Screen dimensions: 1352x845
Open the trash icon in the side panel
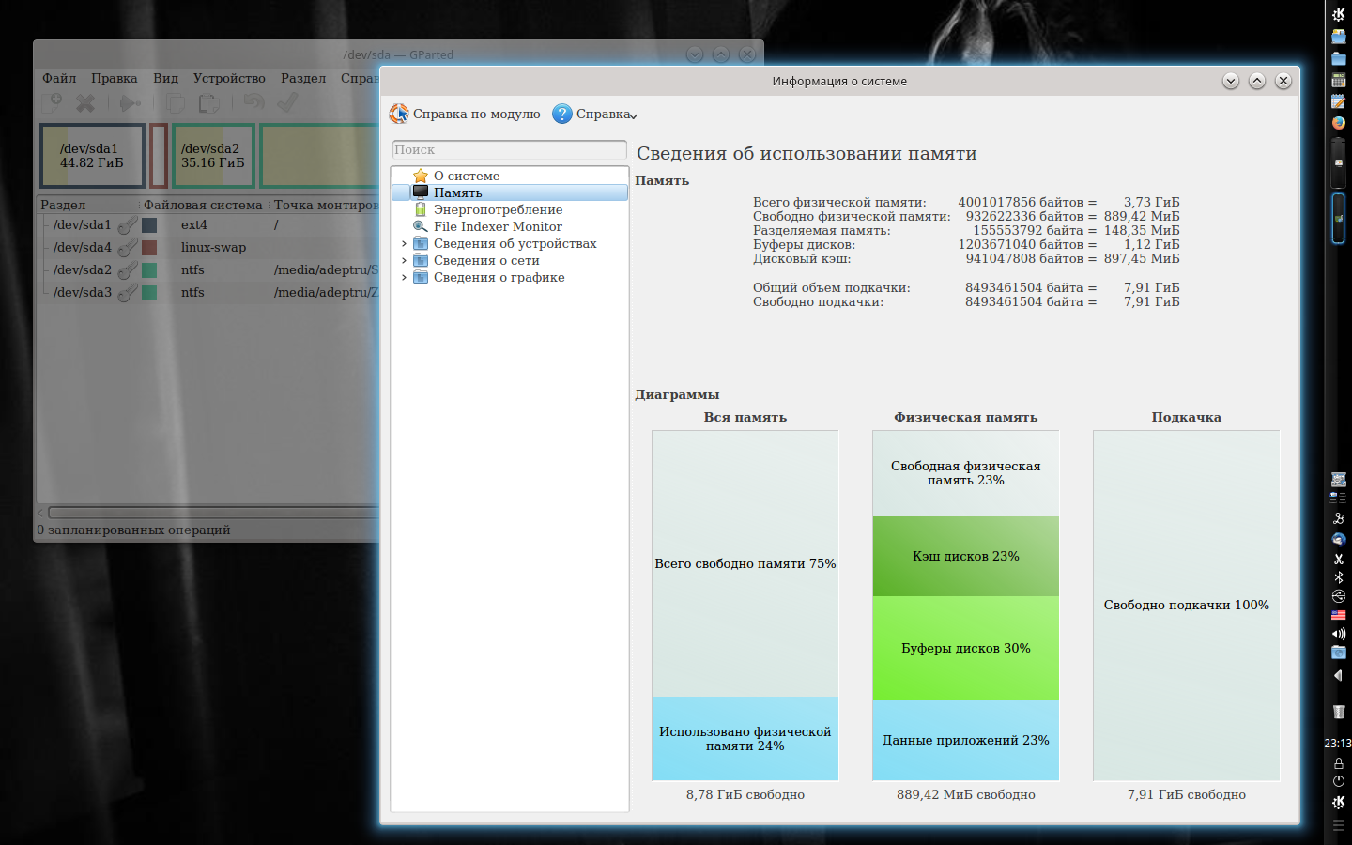(1339, 711)
